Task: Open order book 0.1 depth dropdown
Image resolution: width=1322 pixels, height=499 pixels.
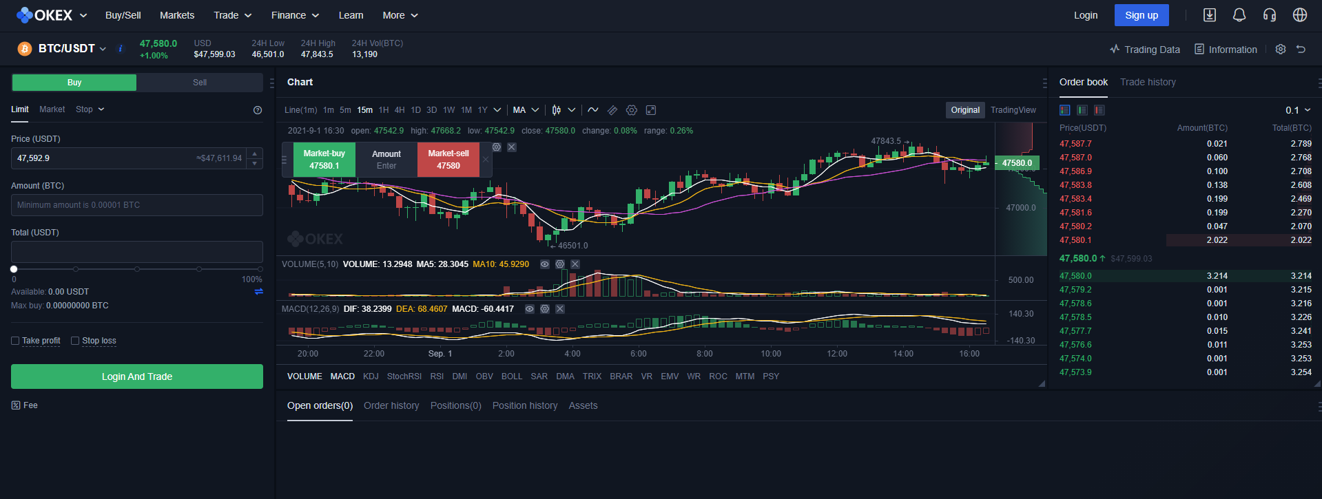Action: tap(1298, 110)
